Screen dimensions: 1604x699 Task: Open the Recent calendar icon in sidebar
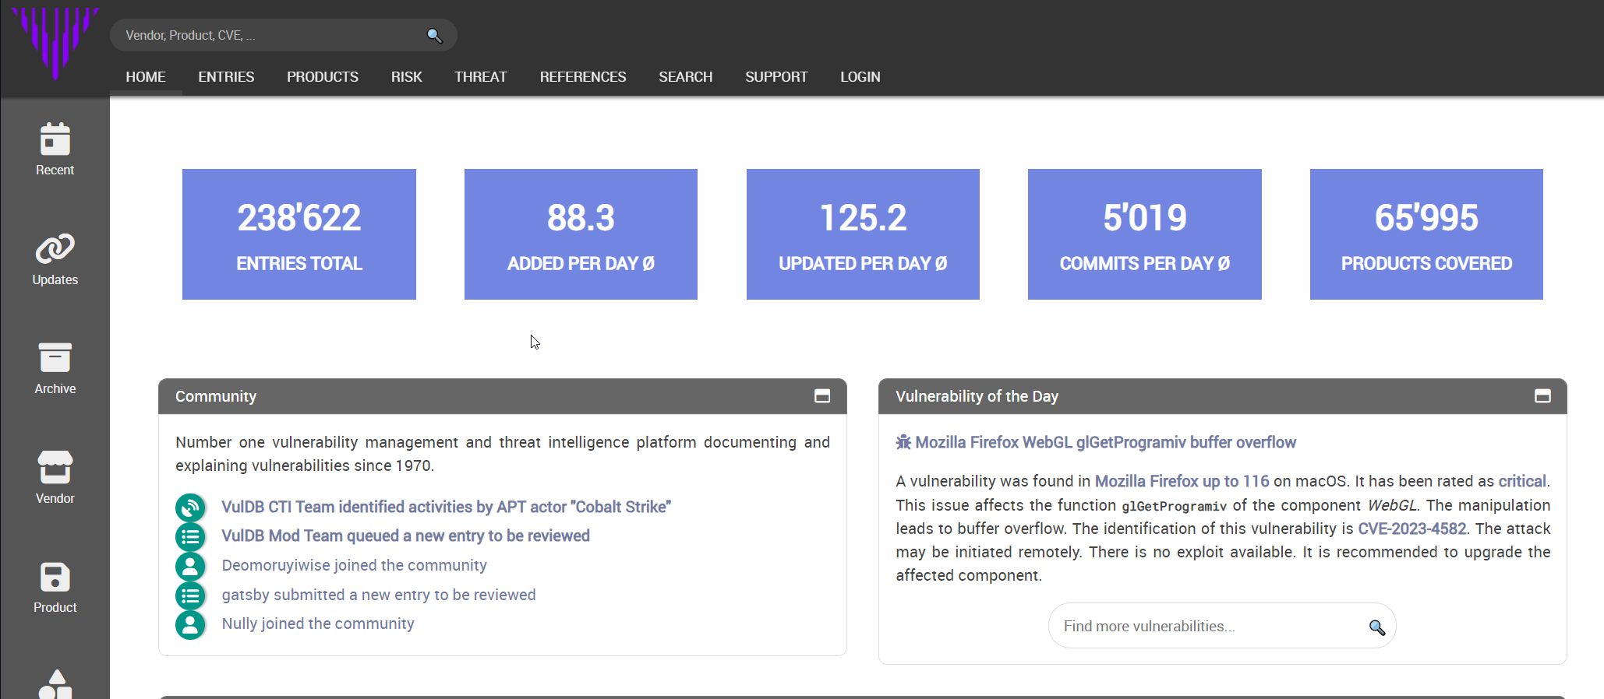tap(55, 140)
